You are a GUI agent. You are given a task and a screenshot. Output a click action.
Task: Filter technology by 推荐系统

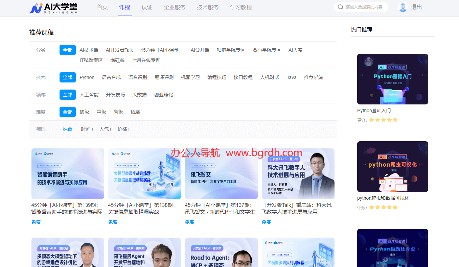point(314,77)
